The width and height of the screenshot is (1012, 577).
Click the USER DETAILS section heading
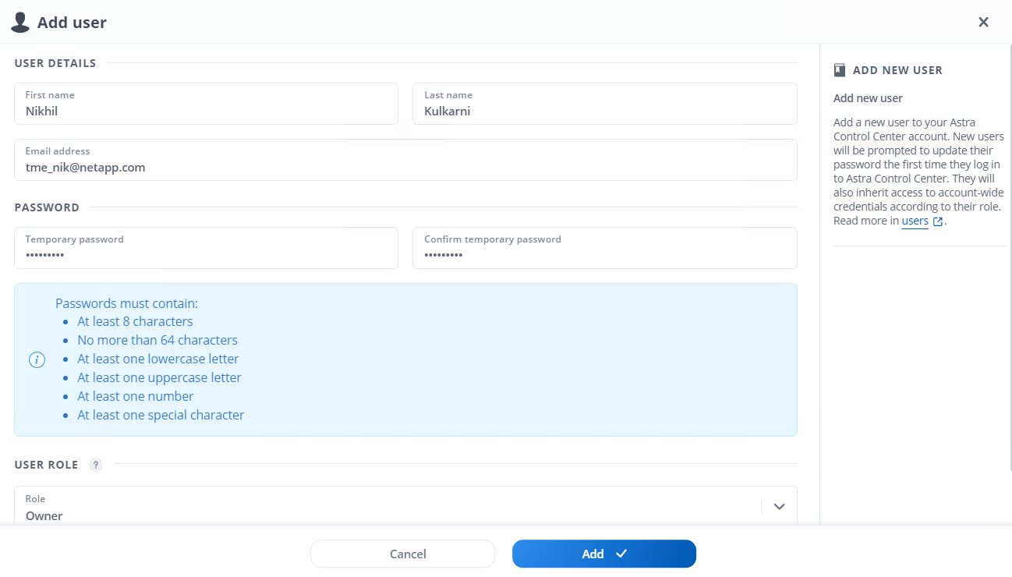click(55, 63)
